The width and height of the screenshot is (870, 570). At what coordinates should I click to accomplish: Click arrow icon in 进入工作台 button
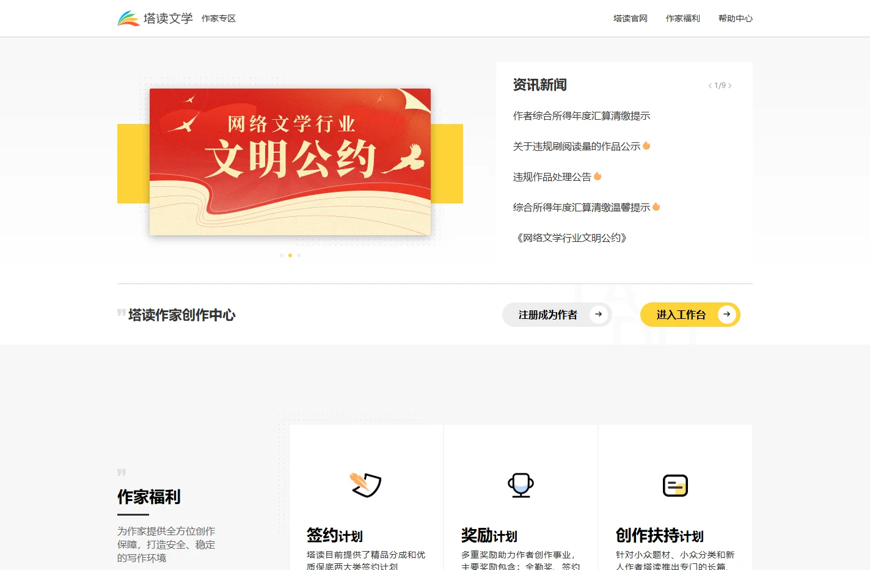[726, 314]
